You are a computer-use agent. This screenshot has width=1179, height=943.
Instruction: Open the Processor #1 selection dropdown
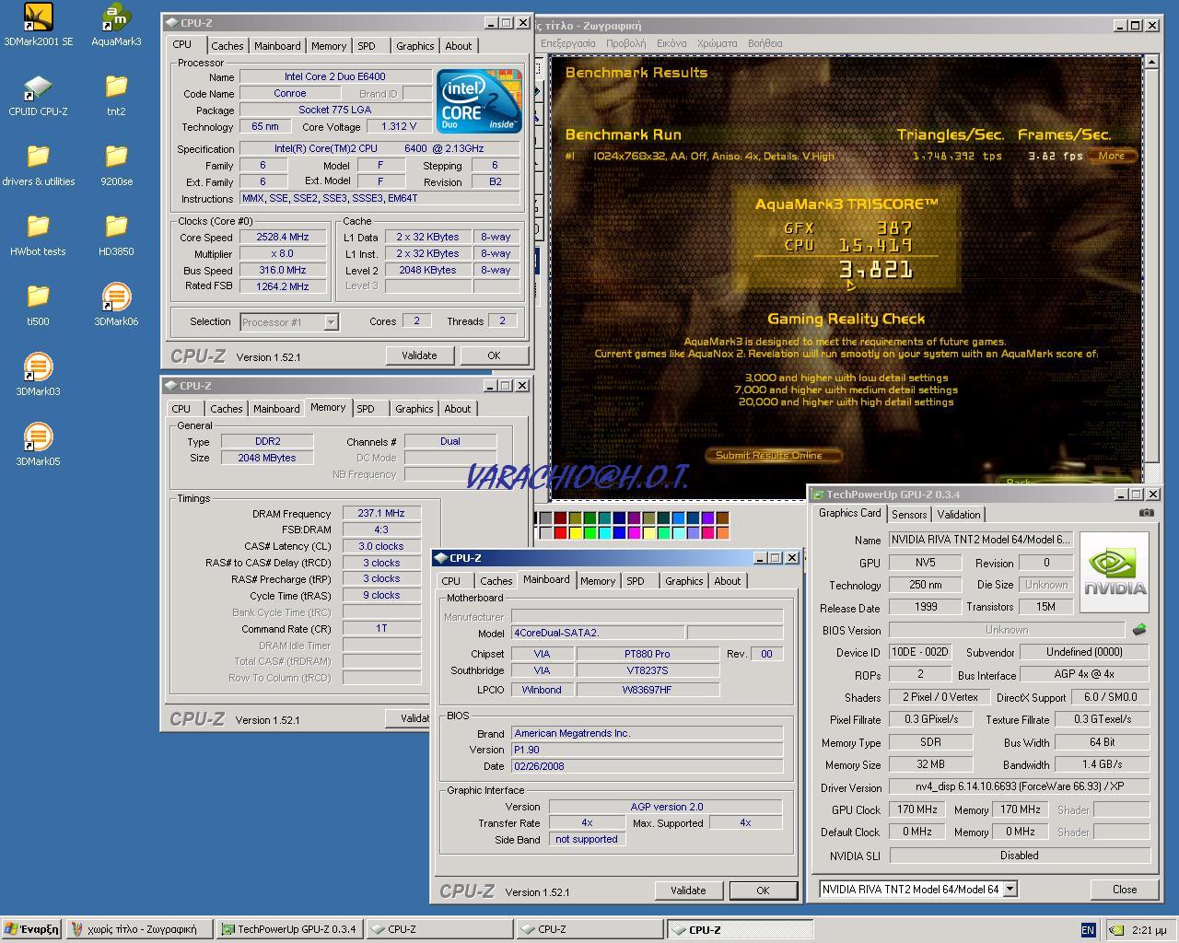point(289,321)
